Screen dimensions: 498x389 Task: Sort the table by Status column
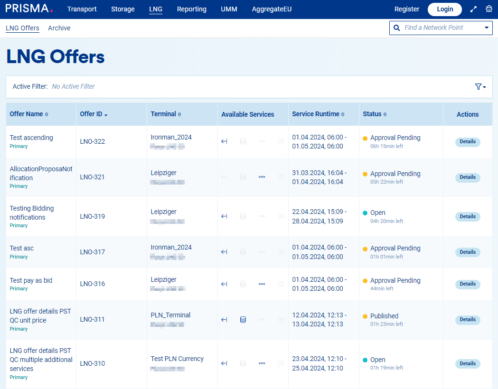(375, 114)
